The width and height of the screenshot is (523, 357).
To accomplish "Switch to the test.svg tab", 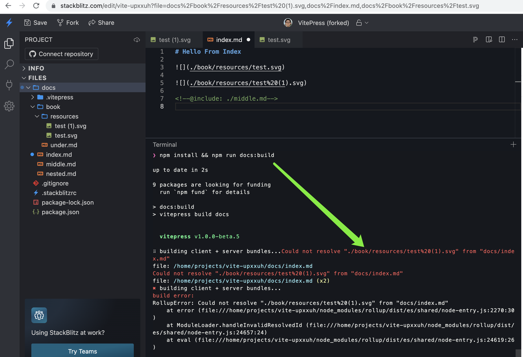I will click(x=279, y=40).
